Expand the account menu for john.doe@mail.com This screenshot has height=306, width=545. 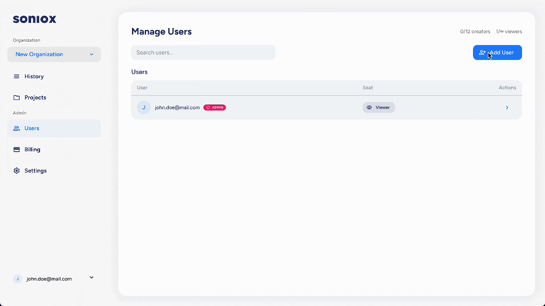(x=91, y=278)
